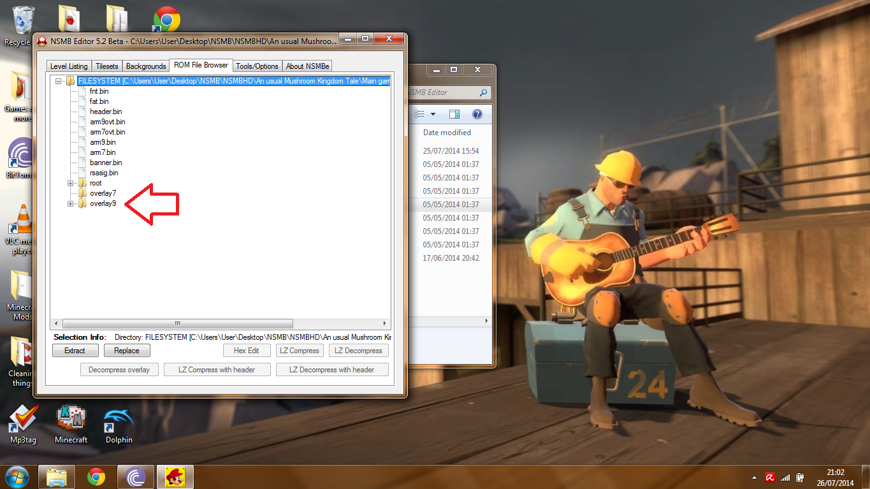870x489 pixels.
Task: Click the overlay7 folder icon
Action: 82,193
